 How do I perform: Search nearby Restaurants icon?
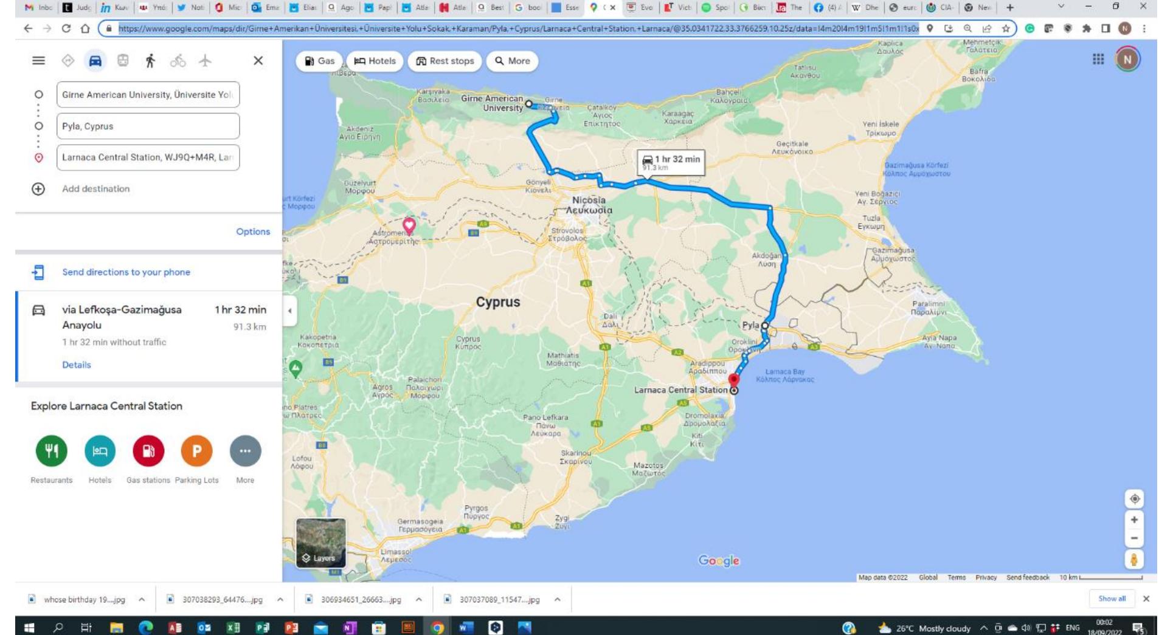(51, 451)
